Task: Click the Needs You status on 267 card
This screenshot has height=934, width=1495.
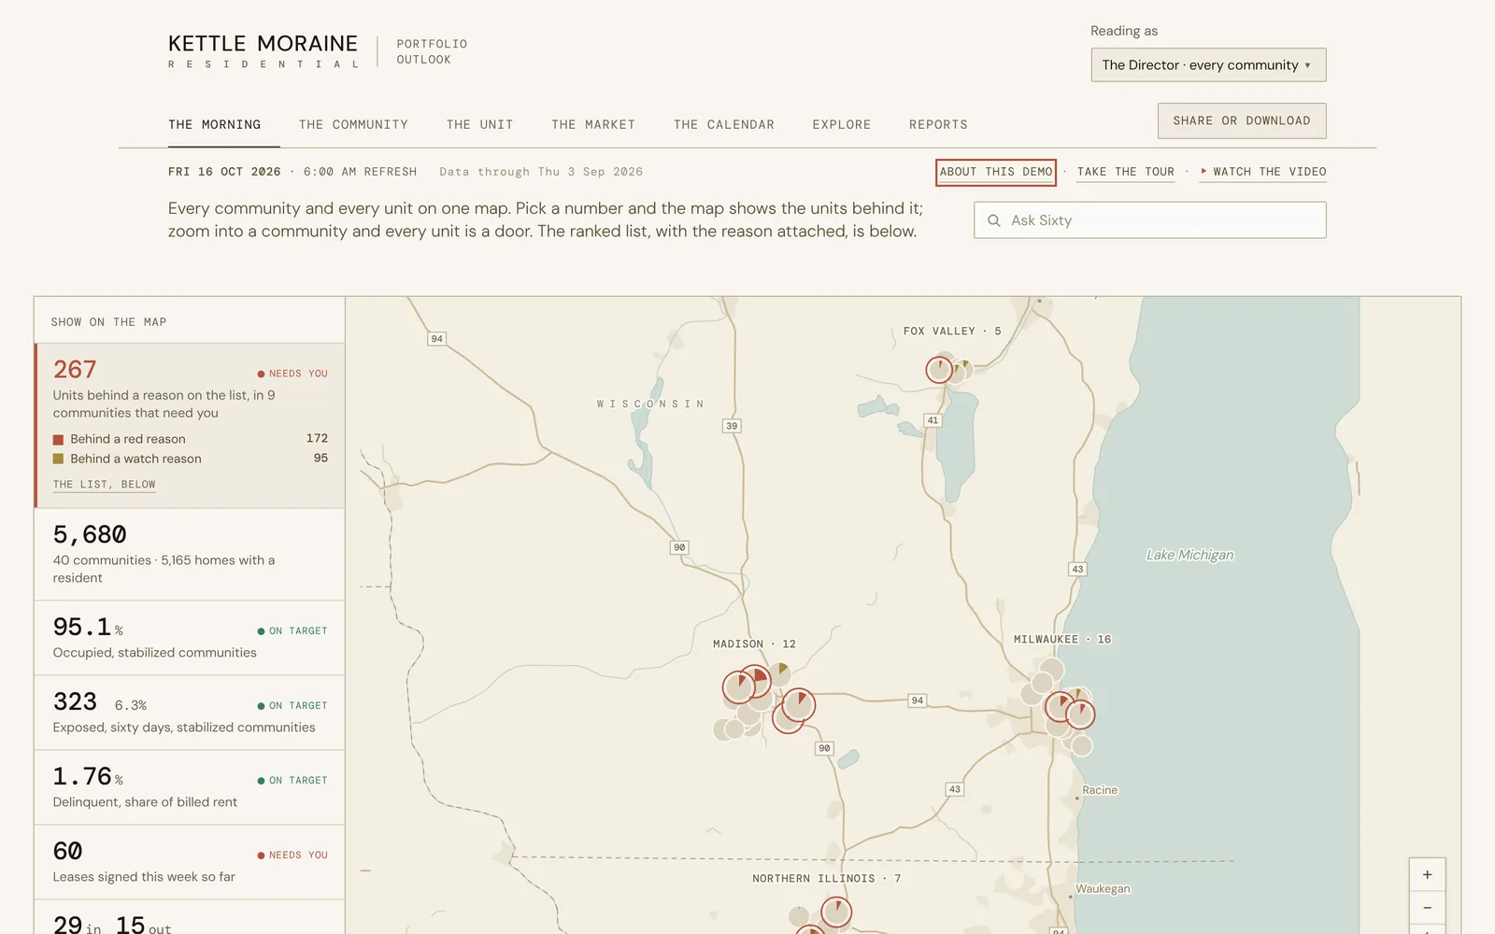Action: coord(292,374)
